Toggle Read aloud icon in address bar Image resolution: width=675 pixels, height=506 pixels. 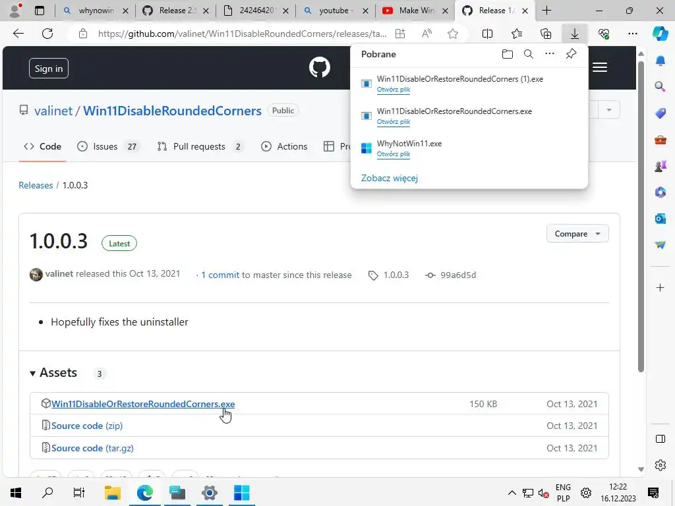coord(426,34)
